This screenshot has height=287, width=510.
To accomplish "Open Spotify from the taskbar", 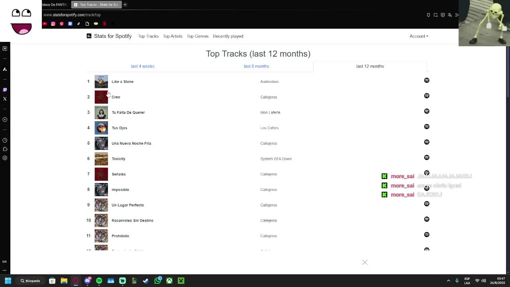I will click(x=99, y=281).
